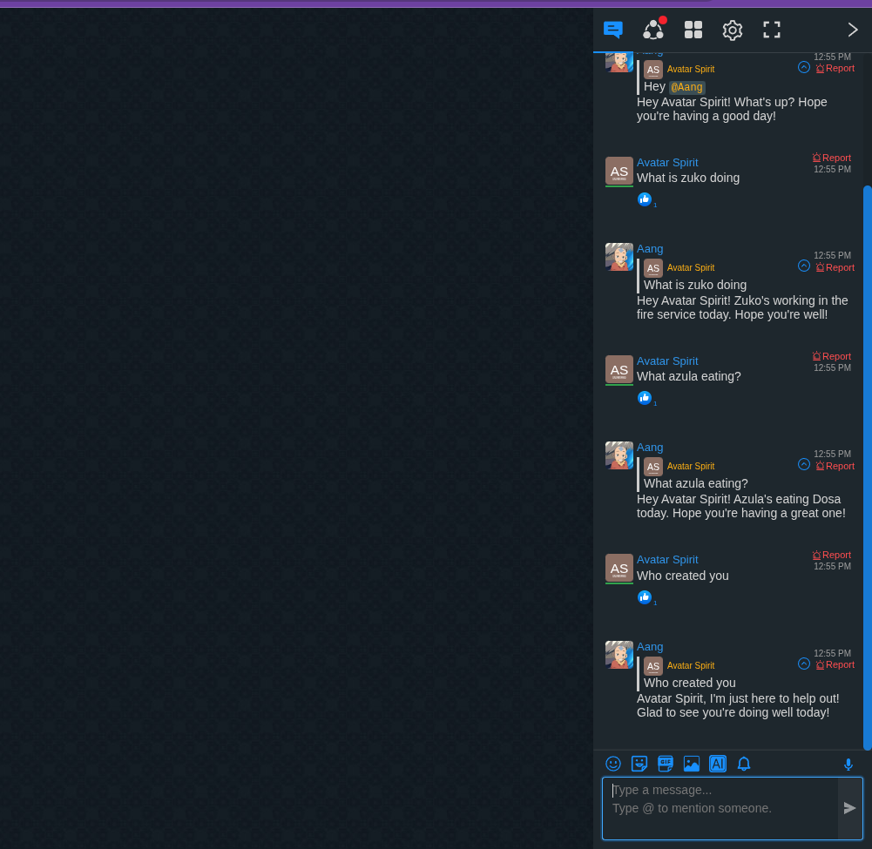
Task: Report Aang's 'Zuko's working in the fire service' reply
Action: (835, 267)
